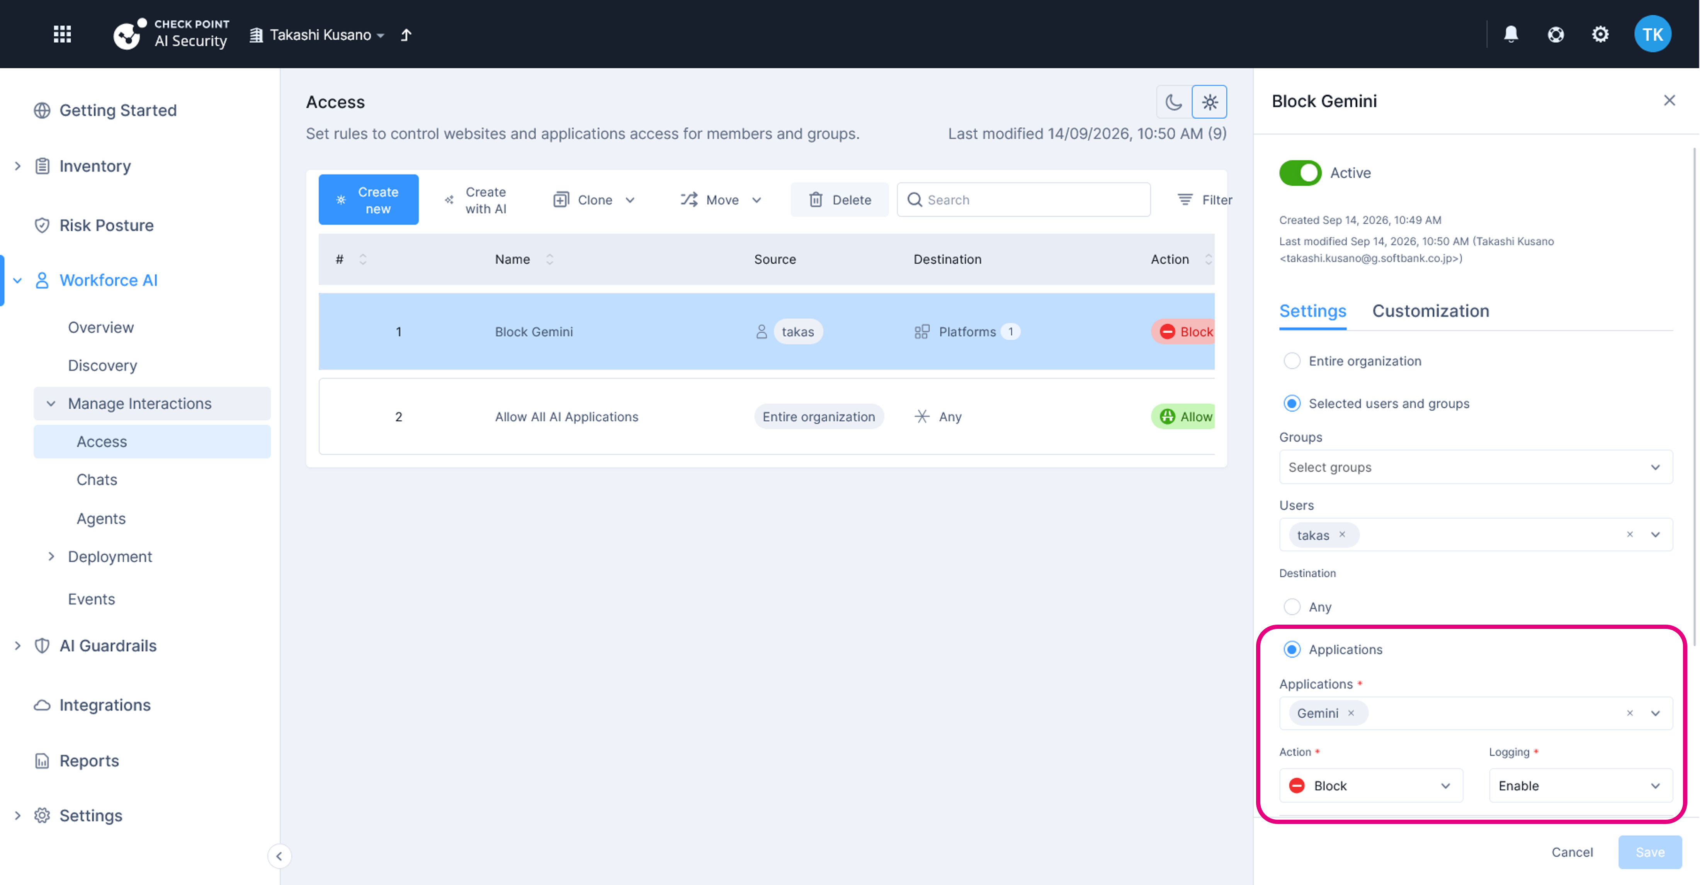This screenshot has height=885, width=1700.
Task: Sort the table by Action column
Action: tap(1208, 259)
